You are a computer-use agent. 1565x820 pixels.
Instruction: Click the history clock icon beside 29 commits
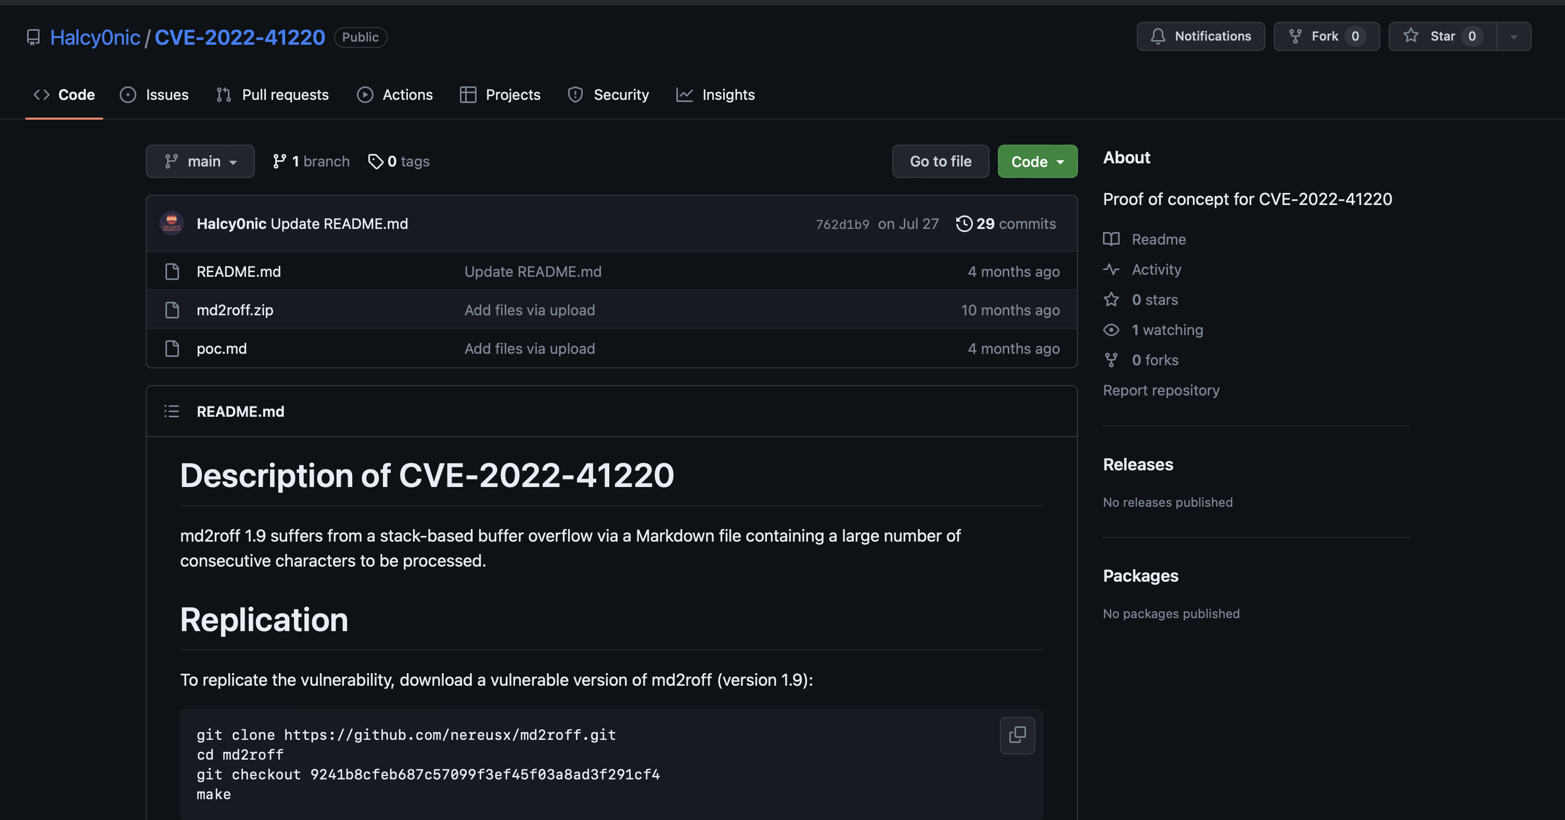pos(964,224)
